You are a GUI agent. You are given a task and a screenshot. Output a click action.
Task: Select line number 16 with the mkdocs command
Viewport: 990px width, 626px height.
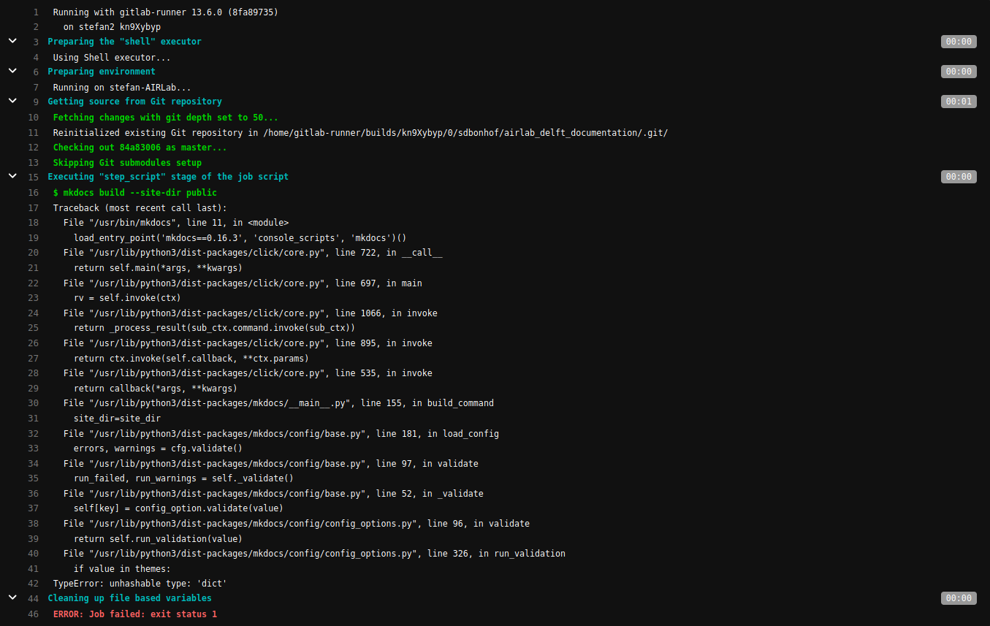[33, 192]
